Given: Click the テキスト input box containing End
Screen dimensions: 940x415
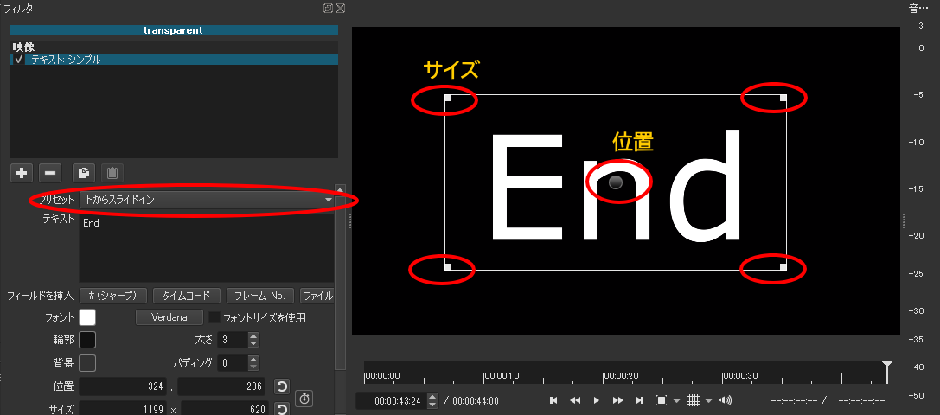Looking at the screenshot, I should (206, 248).
